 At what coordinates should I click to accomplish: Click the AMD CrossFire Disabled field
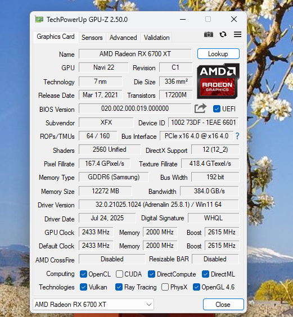point(112,259)
